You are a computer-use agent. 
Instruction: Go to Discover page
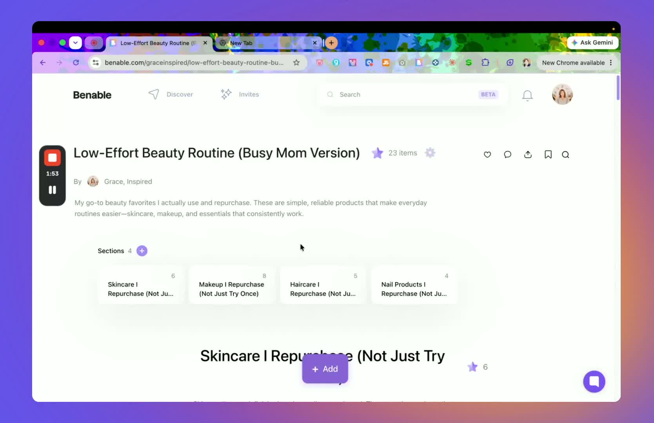(x=171, y=94)
